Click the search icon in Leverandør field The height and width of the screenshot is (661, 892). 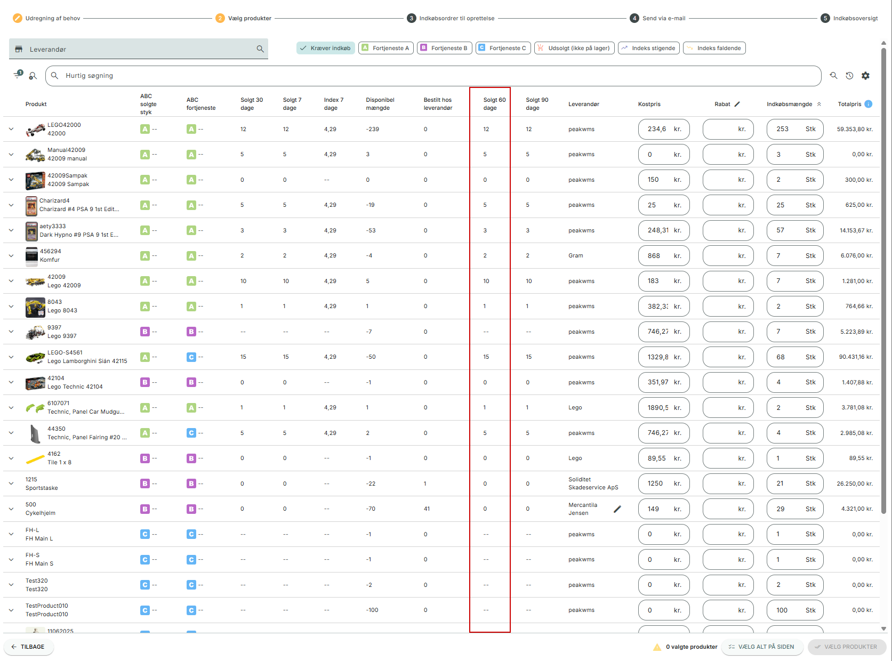[x=260, y=49]
